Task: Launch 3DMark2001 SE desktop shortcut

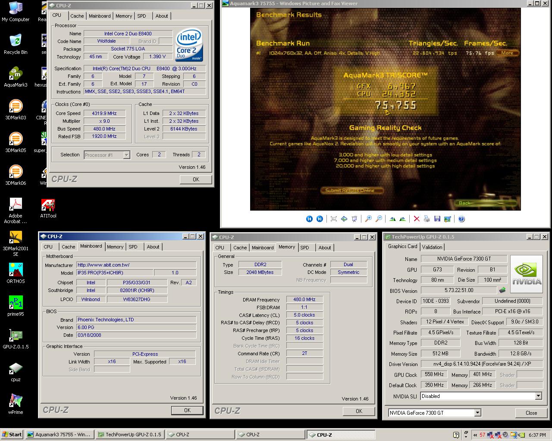Action: point(16,243)
